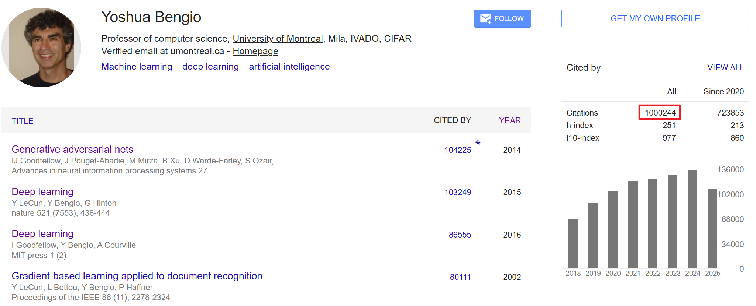Select the Machine learning interest tag
Image resolution: width=756 pixels, height=306 pixels.
coord(137,67)
